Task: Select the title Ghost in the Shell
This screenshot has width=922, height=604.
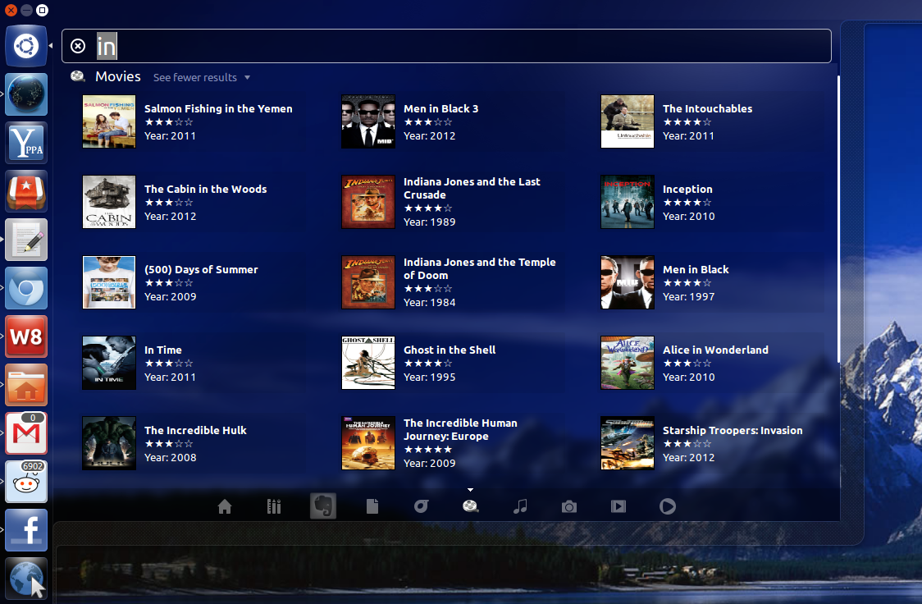Action: [x=450, y=350]
